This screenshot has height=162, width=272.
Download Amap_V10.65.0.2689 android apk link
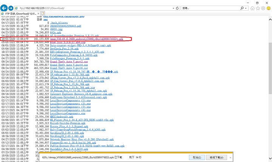pyautogui.click(x=87, y=39)
